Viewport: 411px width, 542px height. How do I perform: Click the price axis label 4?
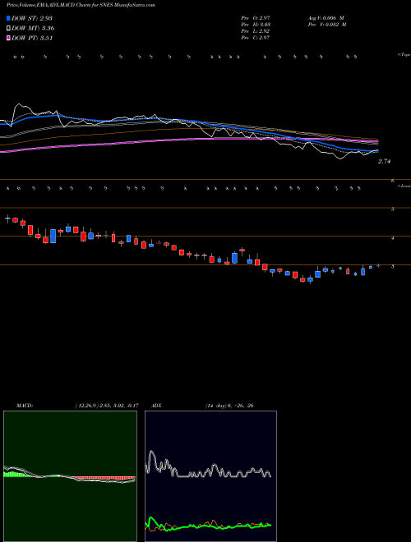(393, 238)
